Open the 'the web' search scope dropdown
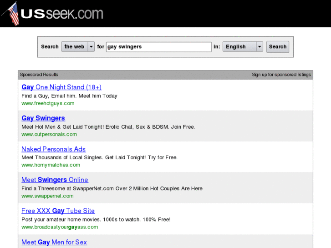331x248 pixels. 78,47
